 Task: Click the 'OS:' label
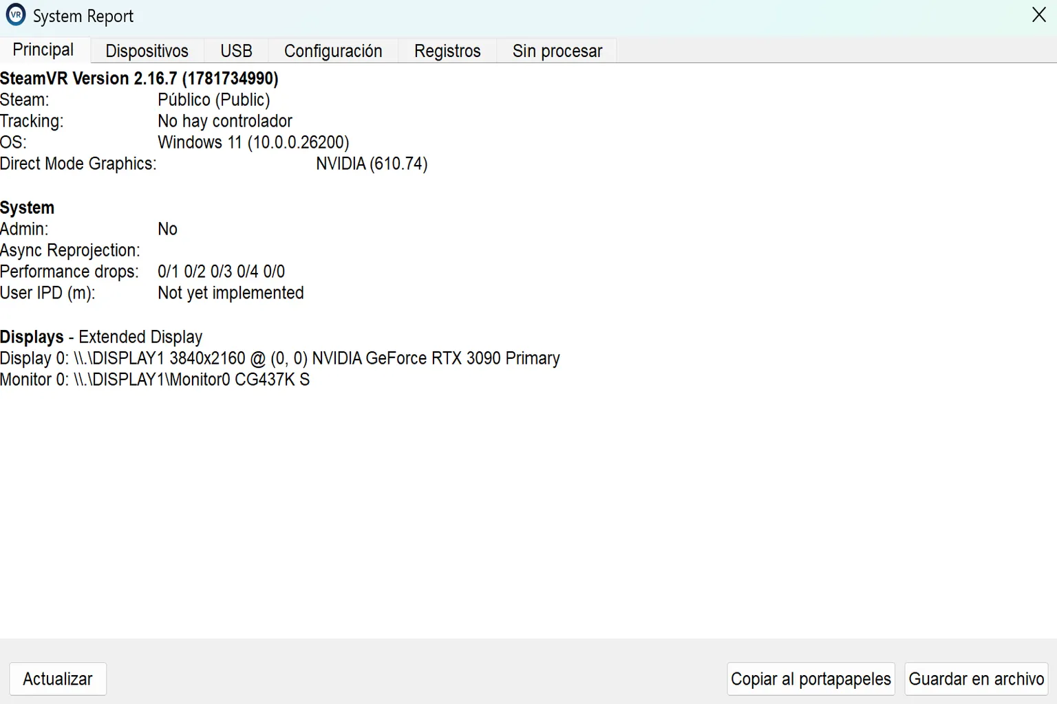point(13,142)
